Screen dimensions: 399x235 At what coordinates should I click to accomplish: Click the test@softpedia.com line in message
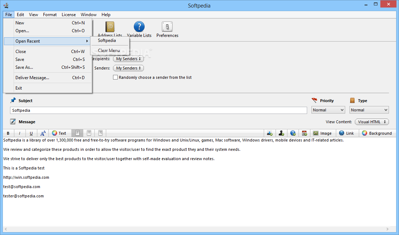coord(22,187)
